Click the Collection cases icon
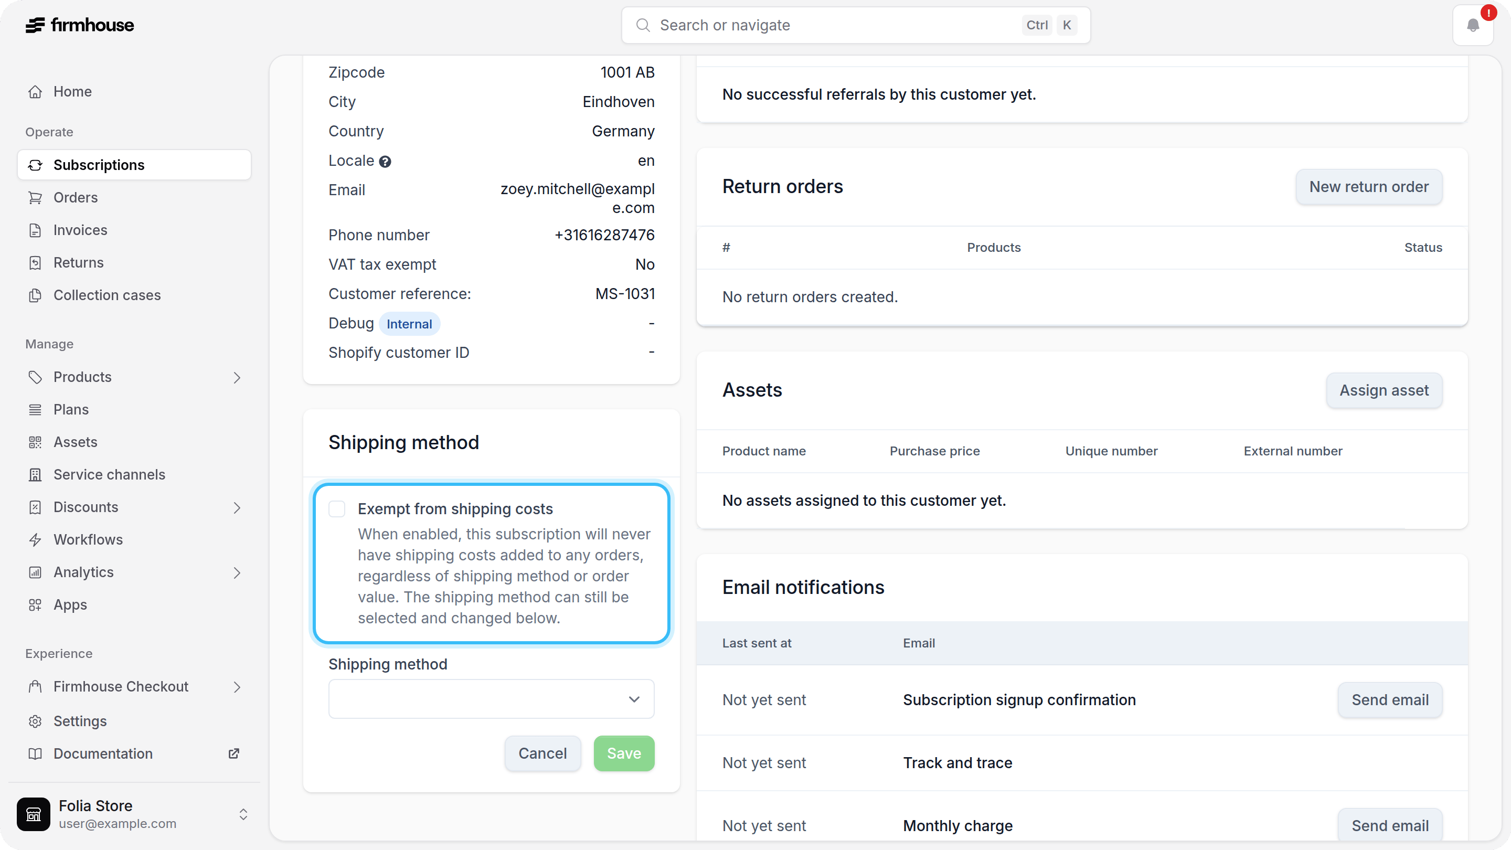 point(35,295)
